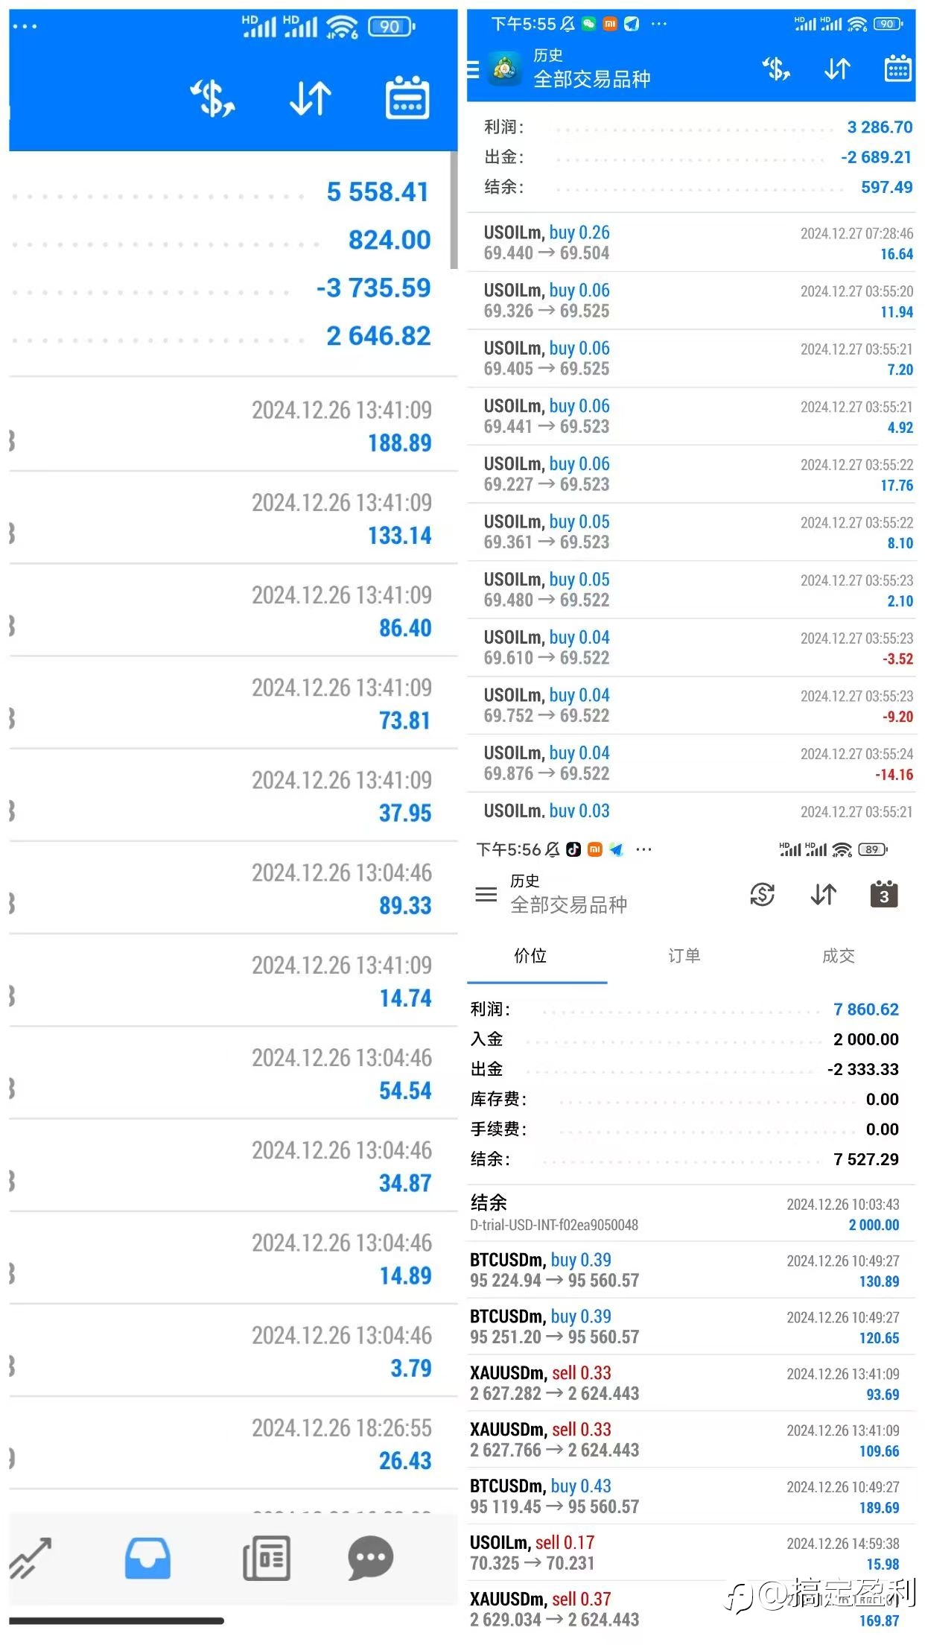Image resolution: width=925 pixels, height=1645 pixels.
Task: Tap the MetaTrader app logo icon
Action: click(x=506, y=69)
